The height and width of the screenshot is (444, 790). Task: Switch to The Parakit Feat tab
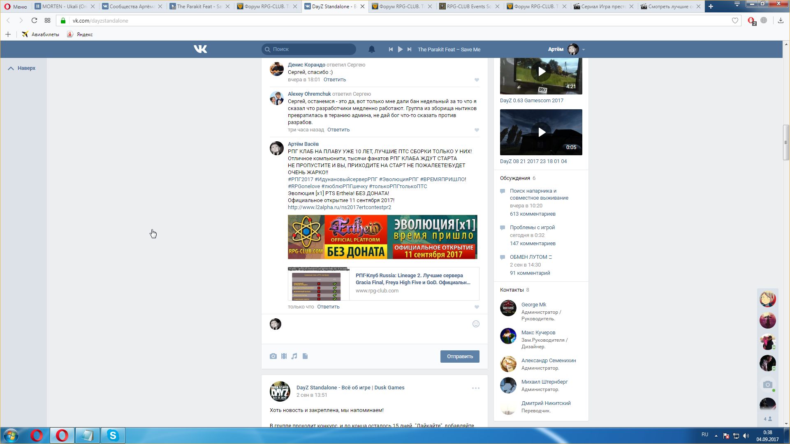tap(199, 6)
